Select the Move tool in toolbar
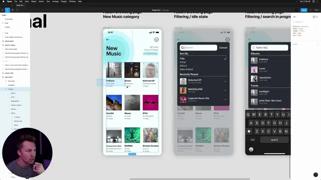This screenshot has height=180, width=321. pos(8,10)
